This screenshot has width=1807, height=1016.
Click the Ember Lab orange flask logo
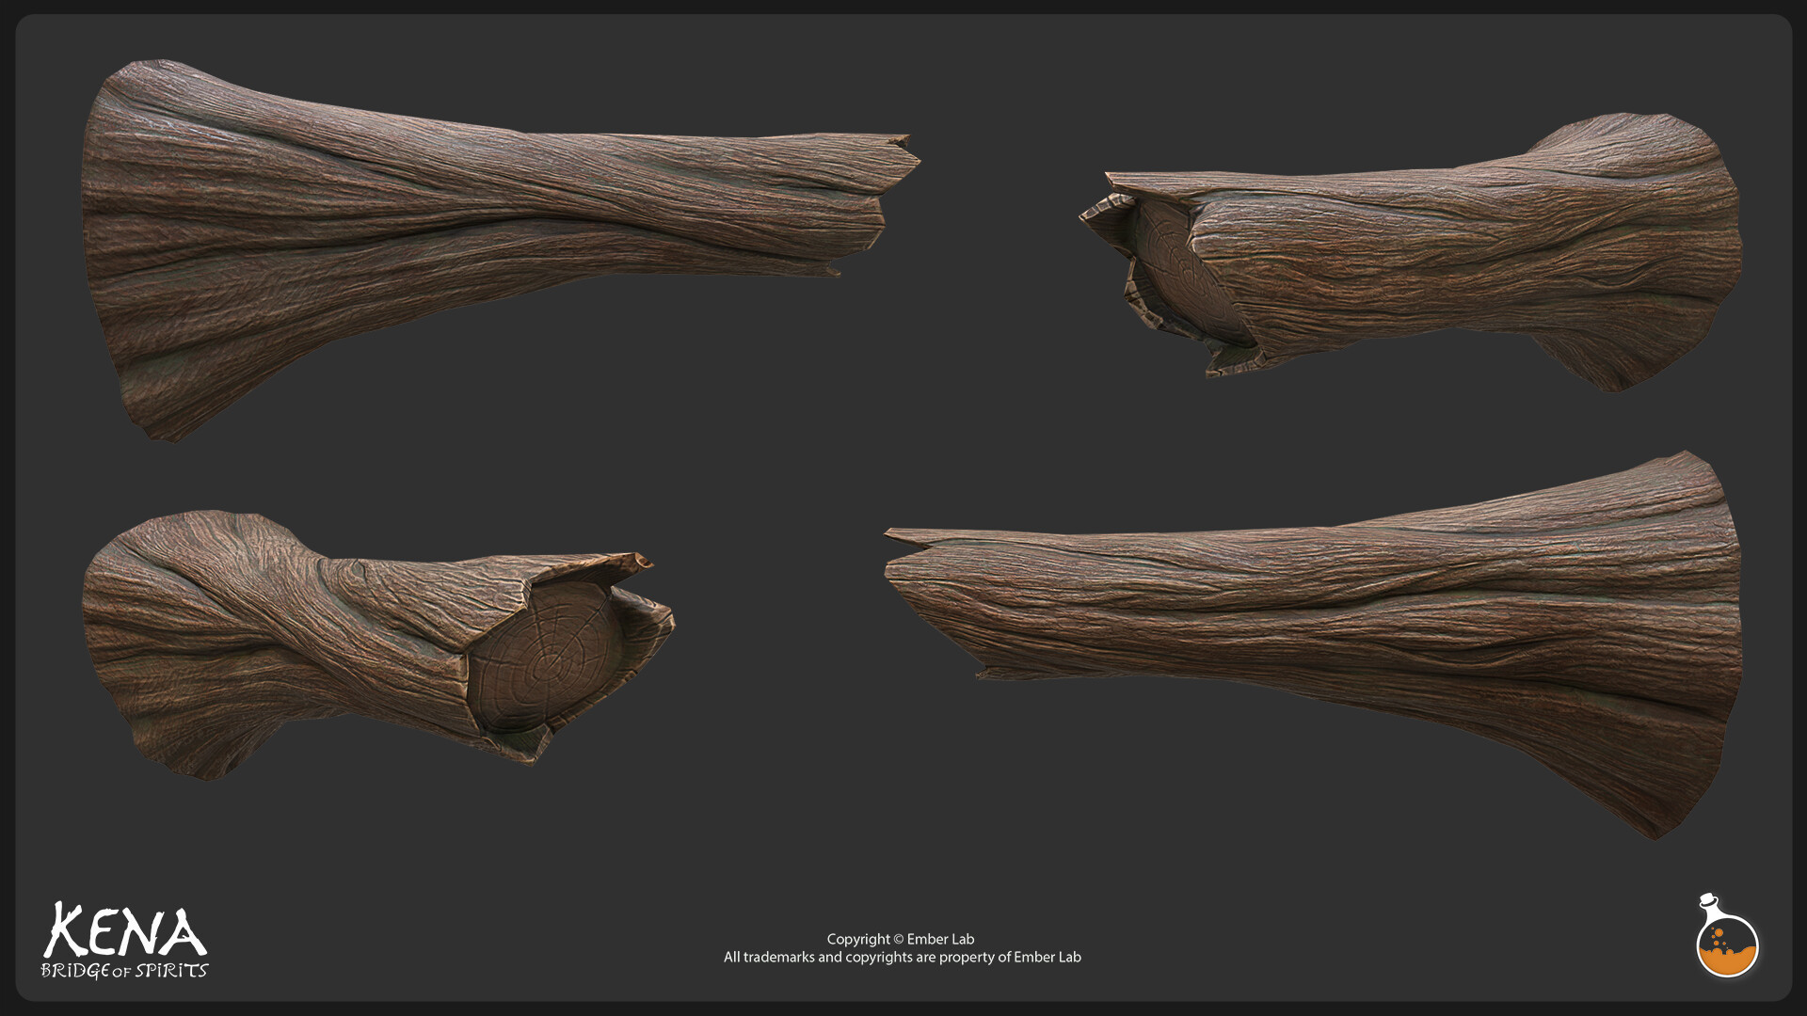pos(1727,936)
